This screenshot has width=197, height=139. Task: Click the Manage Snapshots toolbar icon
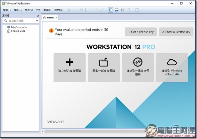coord(102,10)
